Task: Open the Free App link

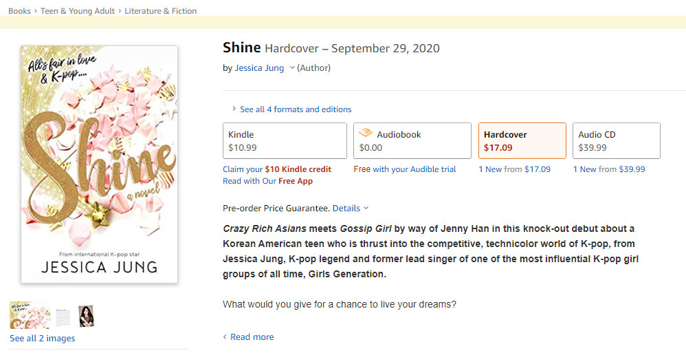Action: (x=295, y=181)
